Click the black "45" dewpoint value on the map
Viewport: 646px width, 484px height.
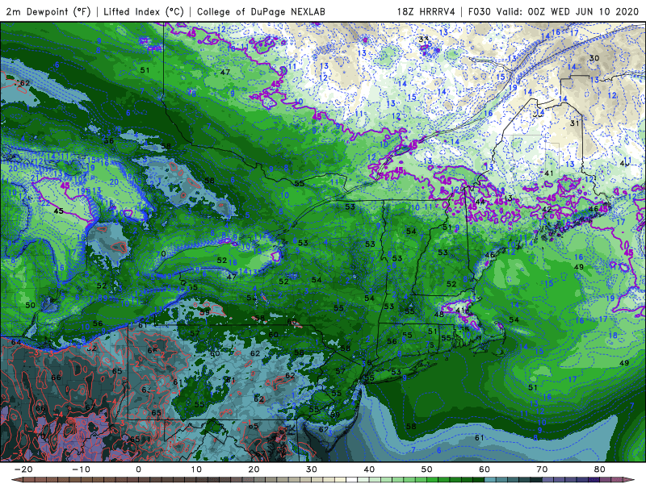point(58,211)
